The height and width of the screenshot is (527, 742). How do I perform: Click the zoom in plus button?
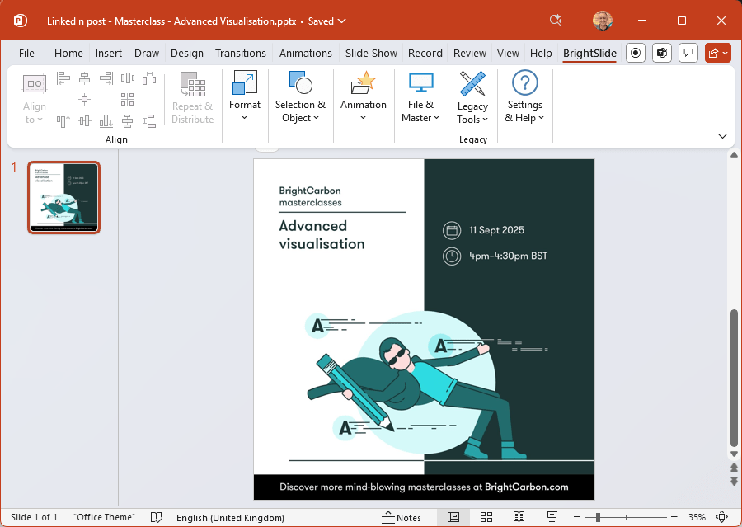click(x=674, y=517)
